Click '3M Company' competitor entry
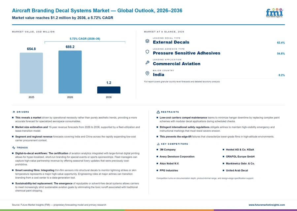Image resolution: width=297 pixels, height=211 pixels. pos(168,149)
